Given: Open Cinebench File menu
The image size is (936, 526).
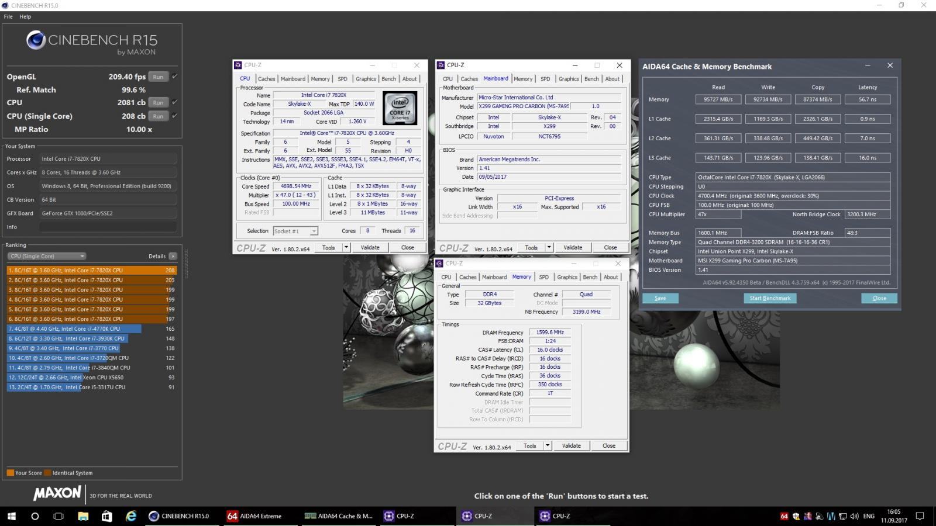Looking at the screenshot, I should (8, 16).
